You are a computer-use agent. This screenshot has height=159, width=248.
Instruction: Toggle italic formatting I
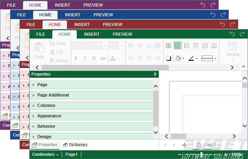point(85,58)
